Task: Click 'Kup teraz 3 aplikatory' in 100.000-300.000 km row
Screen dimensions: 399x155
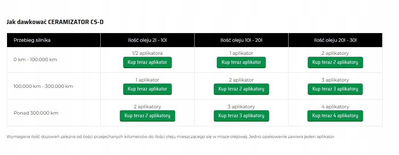Action: tap(335, 89)
